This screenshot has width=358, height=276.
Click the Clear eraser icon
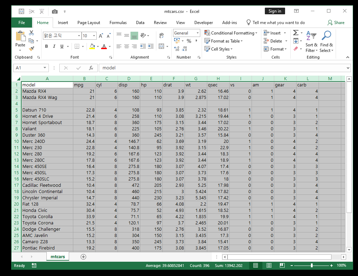pos(296,48)
